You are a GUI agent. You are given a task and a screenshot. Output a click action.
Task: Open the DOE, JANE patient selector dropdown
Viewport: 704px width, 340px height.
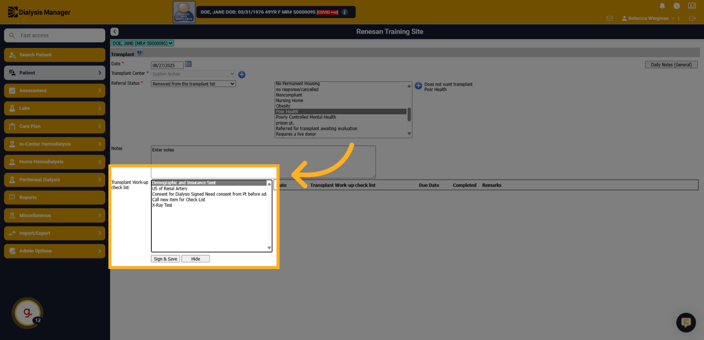tap(142, 43)
